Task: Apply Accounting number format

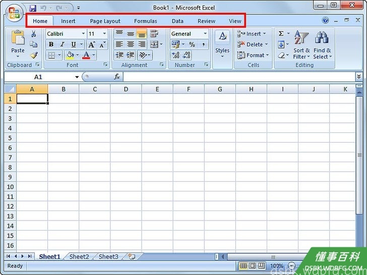Action: (x=175, y=44)
